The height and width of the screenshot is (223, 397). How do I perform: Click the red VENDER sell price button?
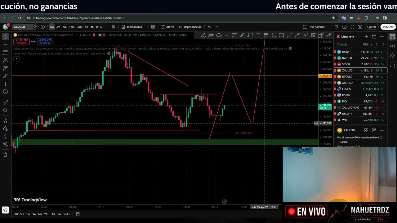21,42
